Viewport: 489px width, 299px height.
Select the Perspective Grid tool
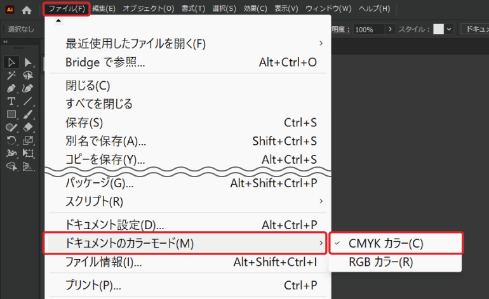click(x=28, y=166)
